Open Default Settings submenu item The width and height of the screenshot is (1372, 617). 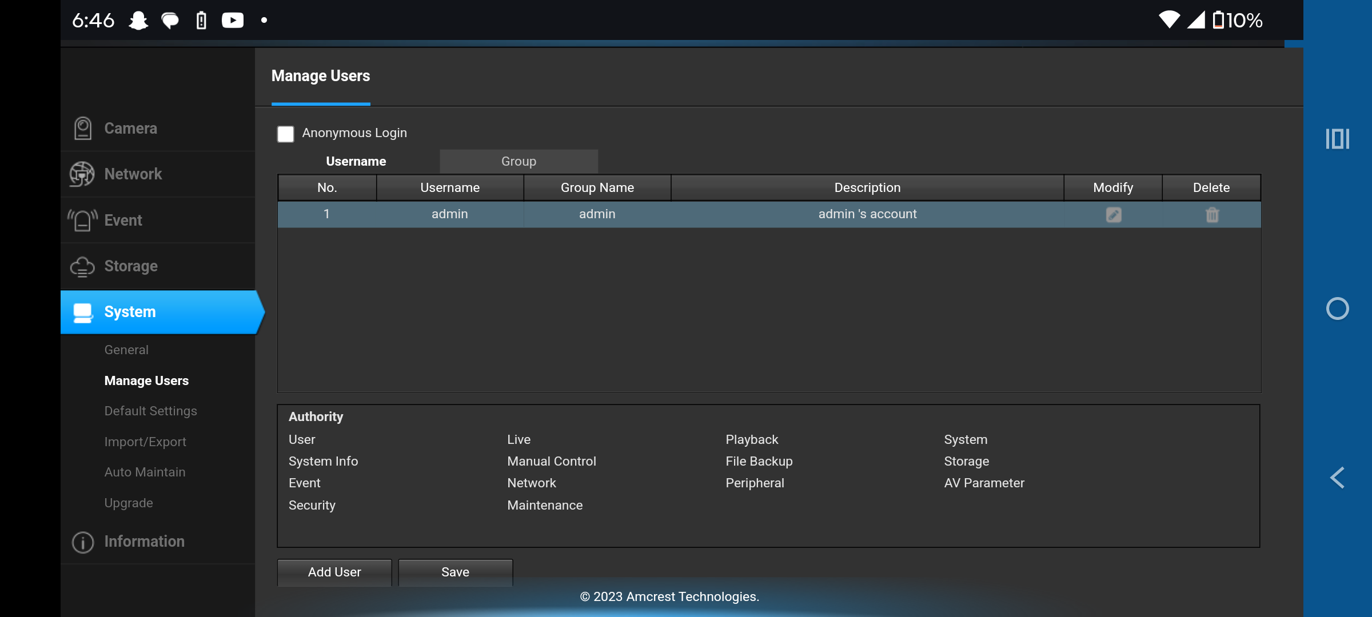150,411
